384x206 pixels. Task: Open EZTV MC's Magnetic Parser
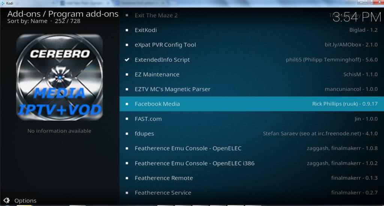(x=252, y=89)
